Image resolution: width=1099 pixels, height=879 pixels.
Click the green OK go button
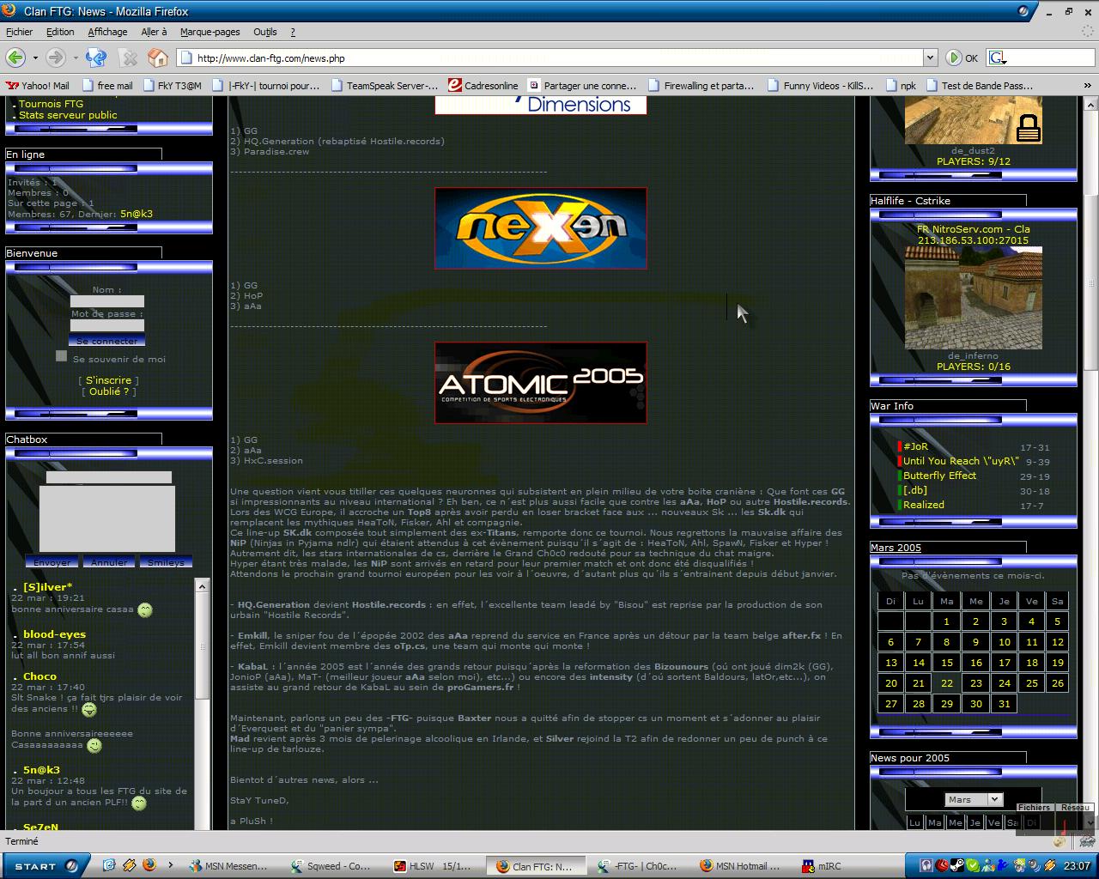[962, 58]
